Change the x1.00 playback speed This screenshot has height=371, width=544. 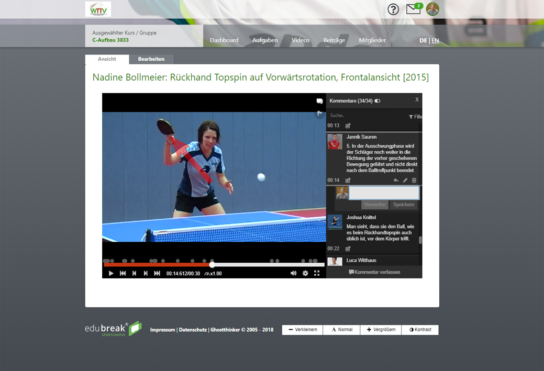coord(213,274)
